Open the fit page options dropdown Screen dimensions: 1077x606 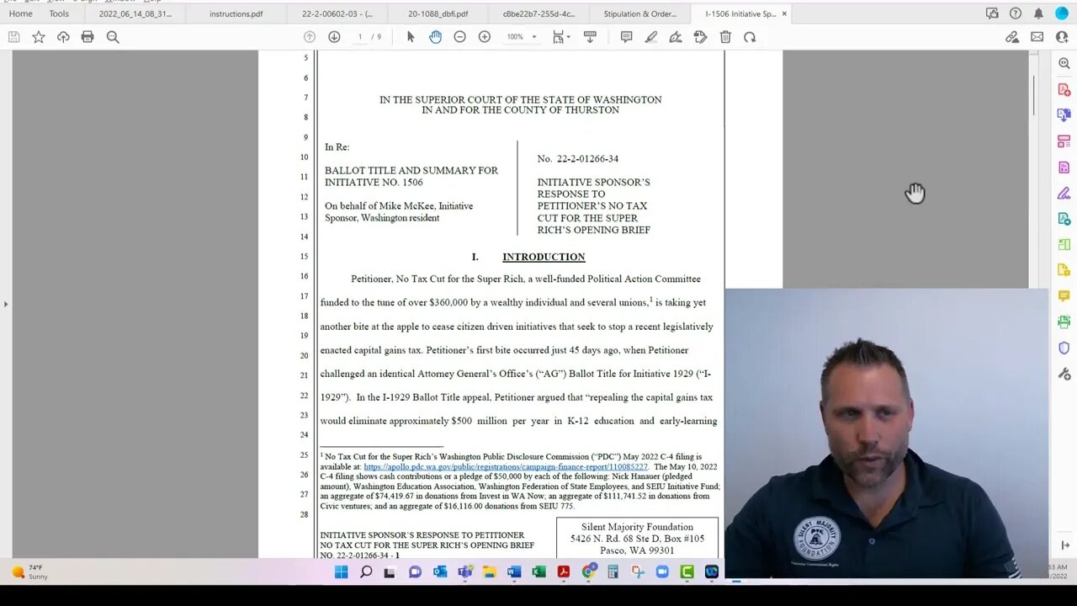[x=561, y=37]
